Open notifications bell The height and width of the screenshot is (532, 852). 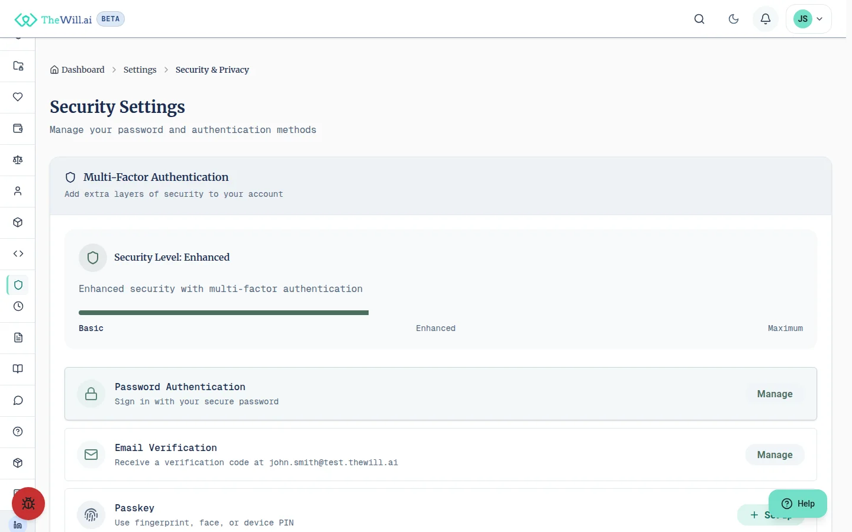click(766, 19)
